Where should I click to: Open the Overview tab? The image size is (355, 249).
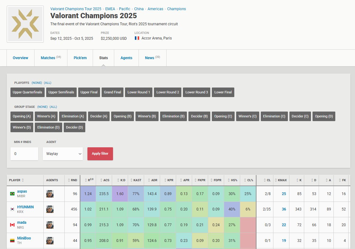click(x=20, y=58)
